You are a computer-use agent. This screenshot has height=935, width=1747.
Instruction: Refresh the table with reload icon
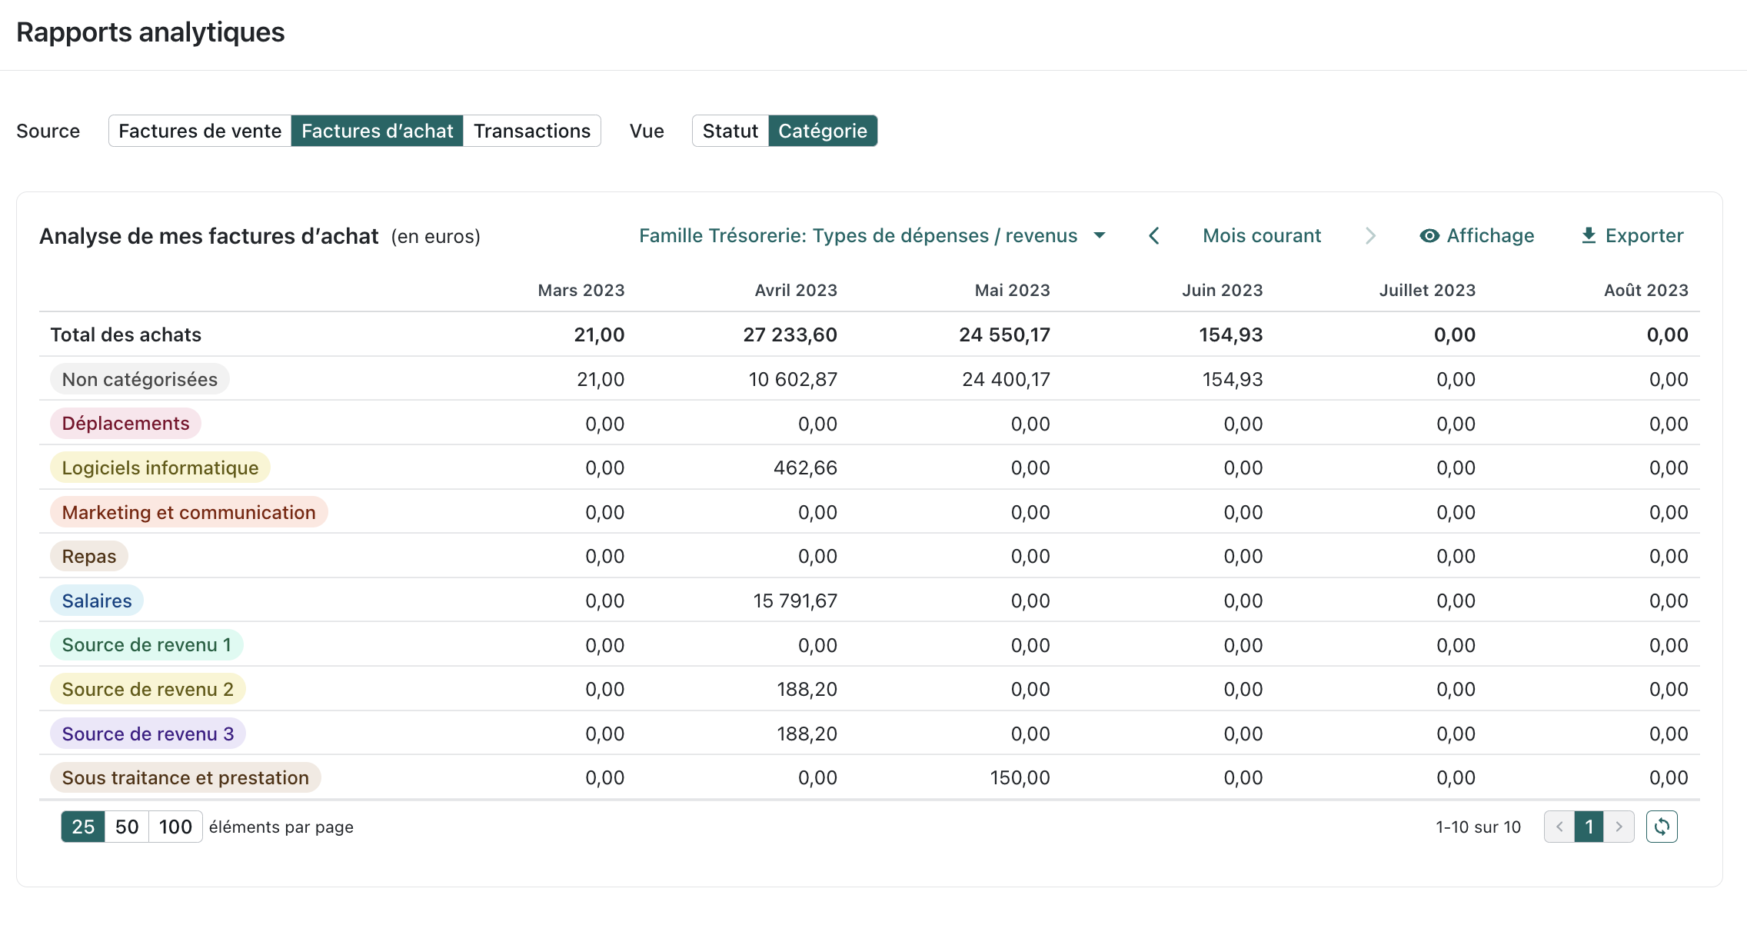(1662, 827)
